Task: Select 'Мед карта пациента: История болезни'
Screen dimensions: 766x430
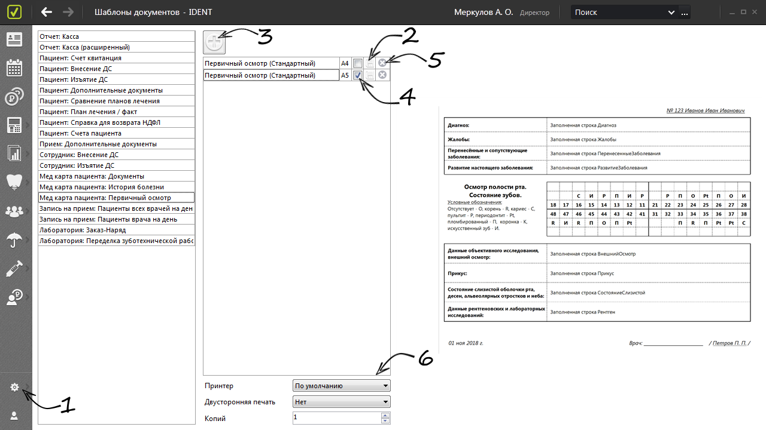Action: [117, 187]
